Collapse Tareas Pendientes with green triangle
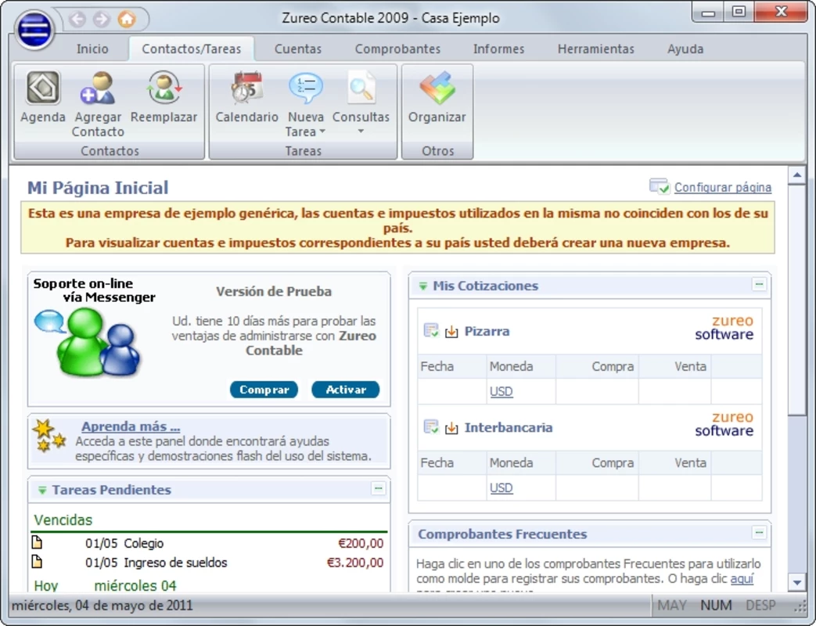 (42, 490)
